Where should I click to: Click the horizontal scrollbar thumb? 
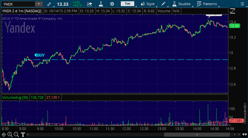tap(197, 135)
